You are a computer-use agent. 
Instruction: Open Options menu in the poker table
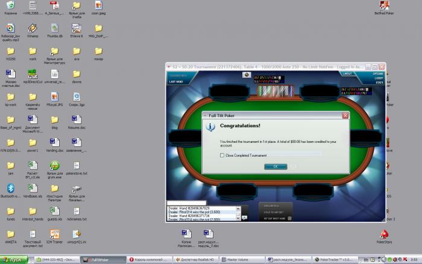[x=377, y=74]
